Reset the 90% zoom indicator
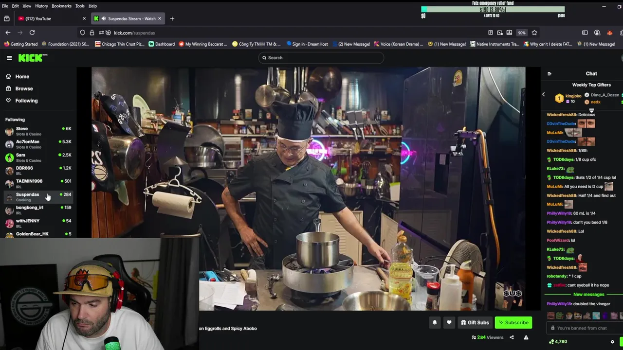Screen dimensions: 623x350 click(x=522, y=33)
